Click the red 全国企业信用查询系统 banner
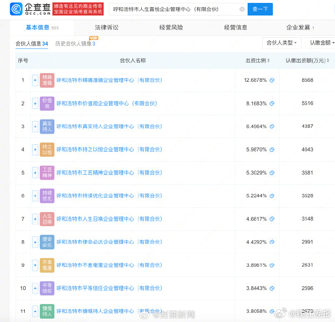Viewport: 335px width, 322px height. [78, 9]
